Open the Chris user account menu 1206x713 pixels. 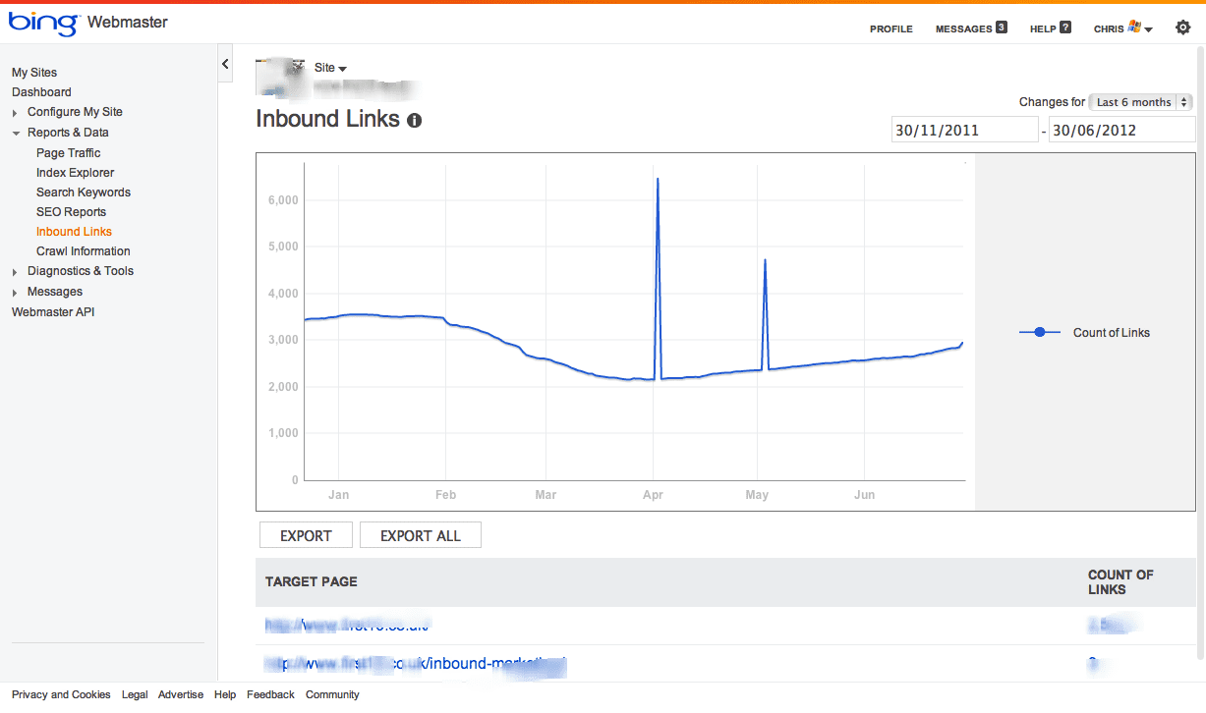1122,28
